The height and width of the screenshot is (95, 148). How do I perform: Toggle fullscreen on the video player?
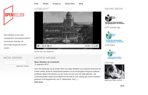(x=93, y=46)
